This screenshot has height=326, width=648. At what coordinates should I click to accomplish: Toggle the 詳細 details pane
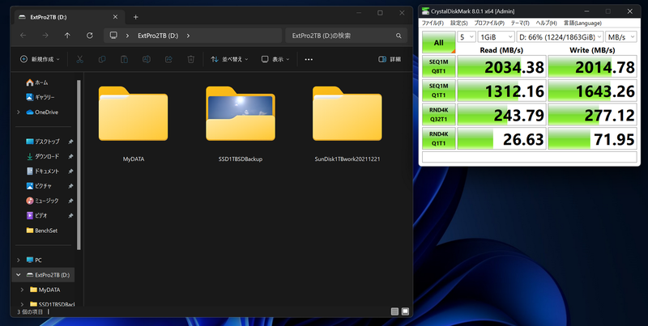pyautogui.click(x=389, y=59)
